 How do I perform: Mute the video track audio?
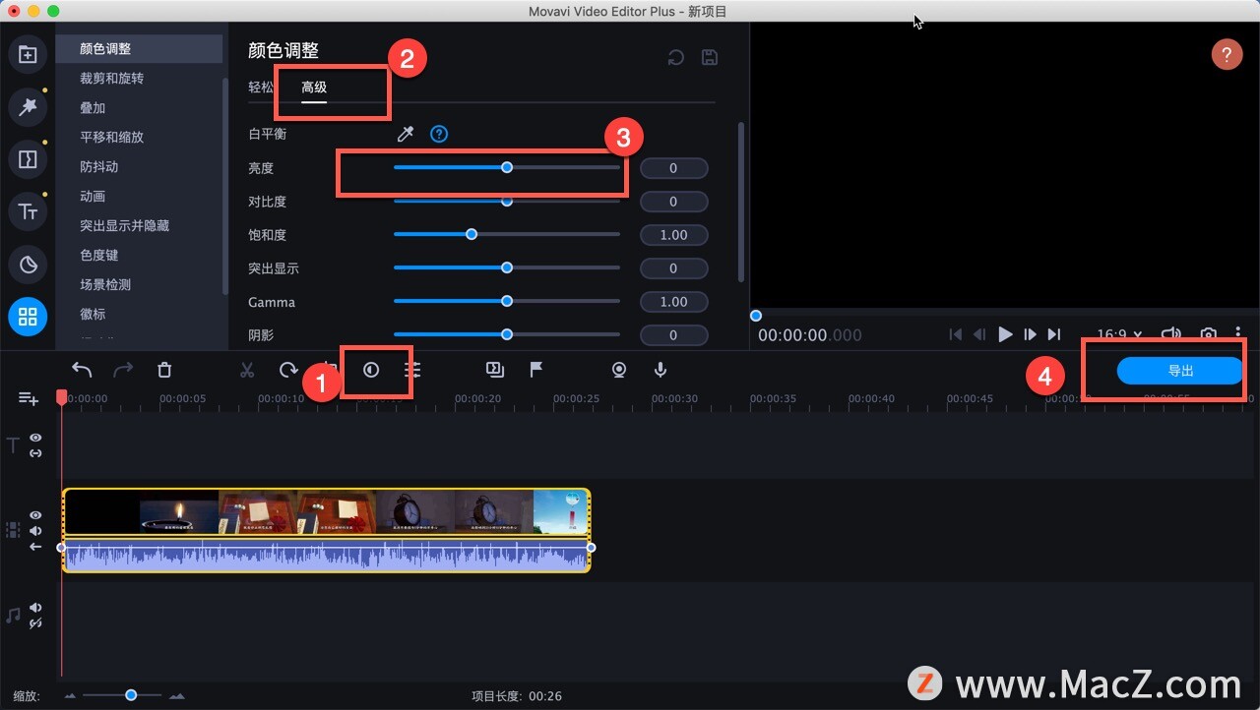35,531
